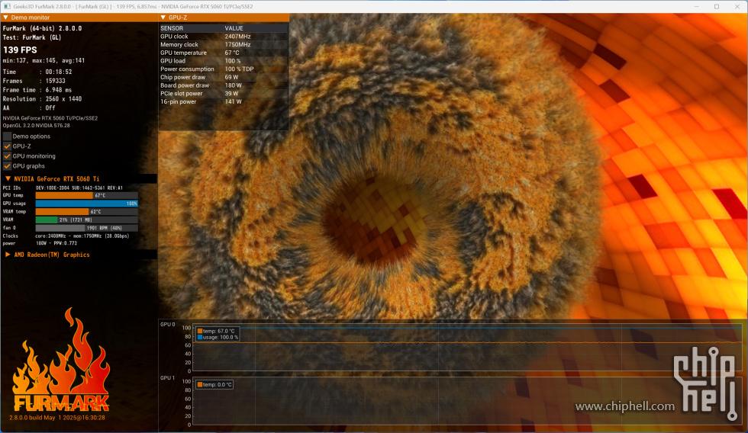Click the PCIe slot power 39 W row
The height and width of the screenshot is (433, 748).
point(224,93)
